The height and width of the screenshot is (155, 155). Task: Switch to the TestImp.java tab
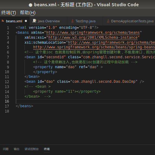85,21
